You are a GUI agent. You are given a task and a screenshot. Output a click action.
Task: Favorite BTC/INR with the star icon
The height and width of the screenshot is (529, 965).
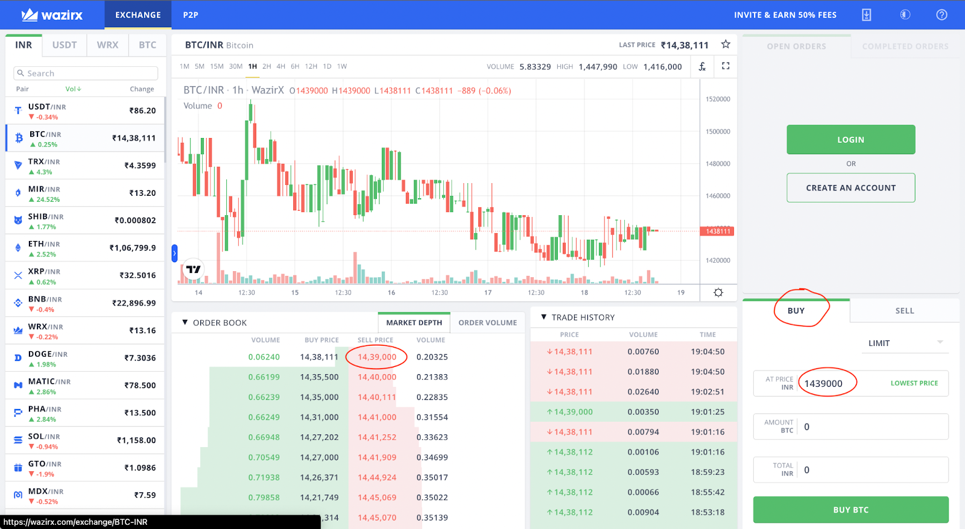point(726,44)
